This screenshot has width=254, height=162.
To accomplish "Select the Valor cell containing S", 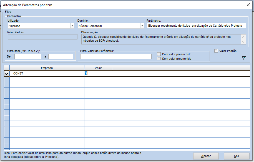I will [x=98, y=74].
